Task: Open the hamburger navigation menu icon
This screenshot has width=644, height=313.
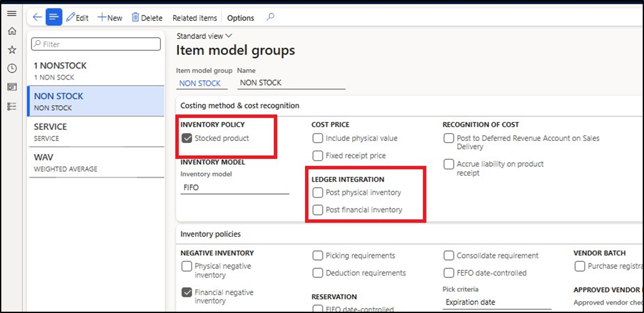Action: [x=11, y=14]
